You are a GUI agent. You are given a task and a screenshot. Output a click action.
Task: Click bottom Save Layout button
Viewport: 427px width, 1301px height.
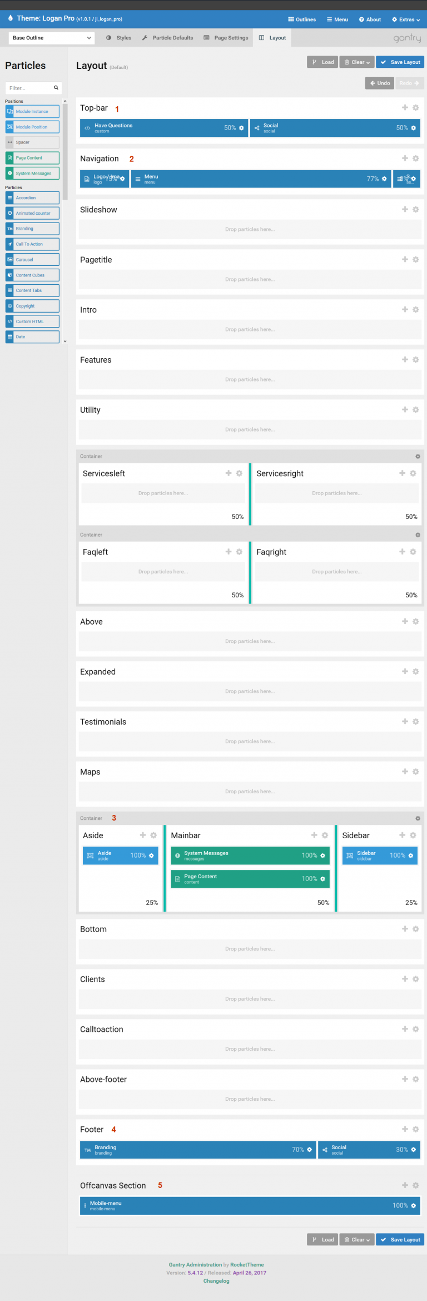400,1240
